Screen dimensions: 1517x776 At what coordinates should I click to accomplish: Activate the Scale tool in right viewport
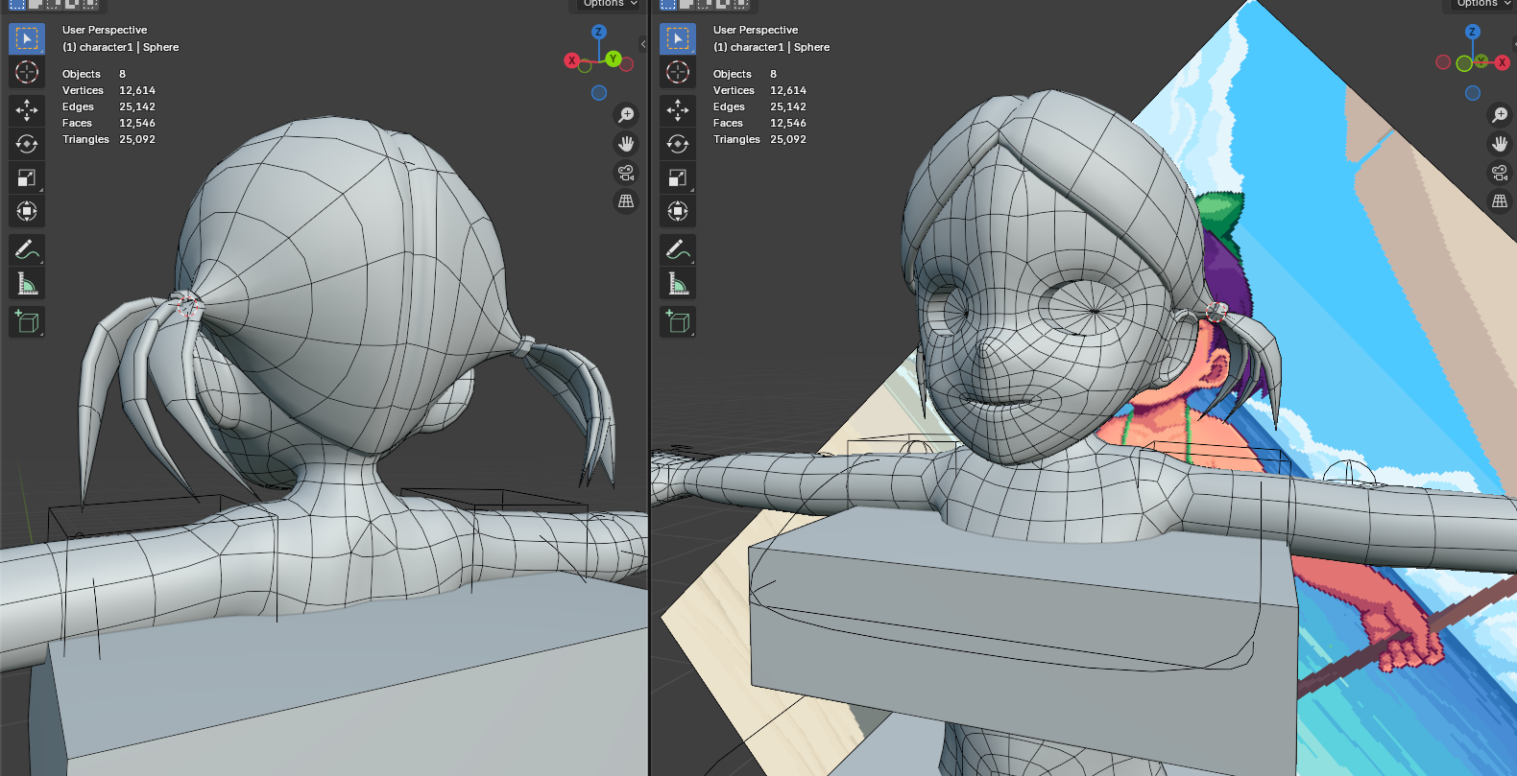pyautogui.click(x=678, y=177)
